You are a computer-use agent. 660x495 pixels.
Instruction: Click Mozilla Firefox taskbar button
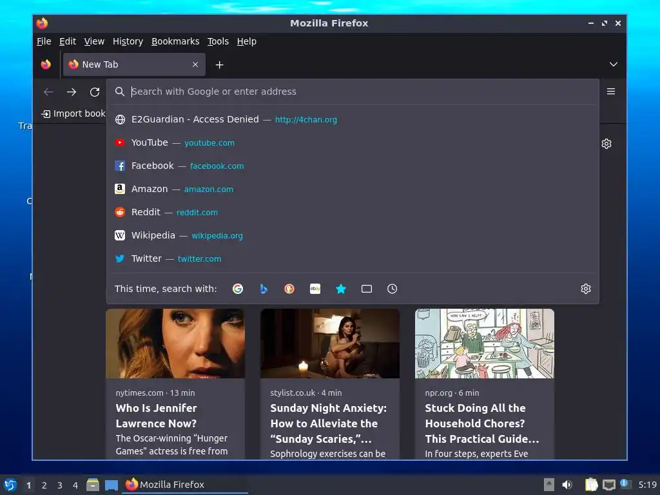(185, 485)
